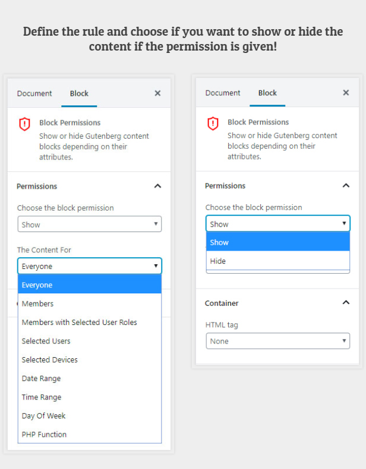
Task: Select the Block tab in right panel
Action: 267,93
